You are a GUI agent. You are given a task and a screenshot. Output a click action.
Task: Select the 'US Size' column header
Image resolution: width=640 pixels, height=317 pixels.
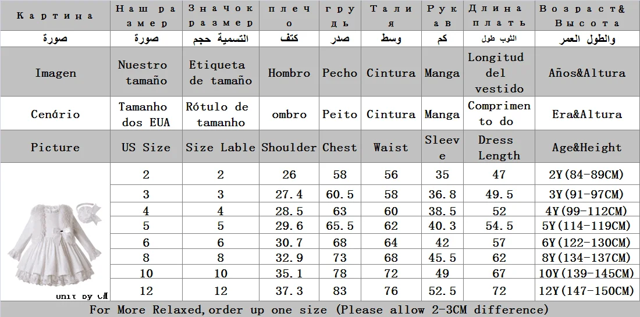coord(146,147)
